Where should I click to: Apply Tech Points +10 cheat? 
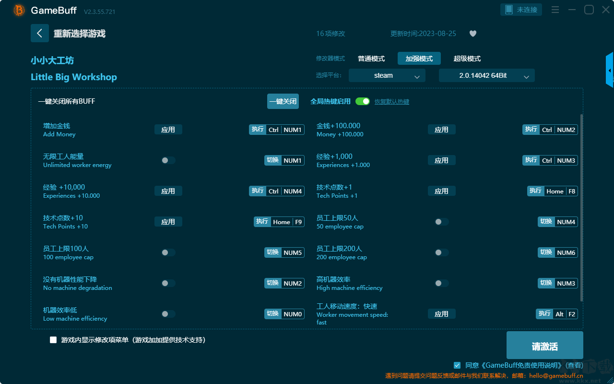click(x=168, y=222)
